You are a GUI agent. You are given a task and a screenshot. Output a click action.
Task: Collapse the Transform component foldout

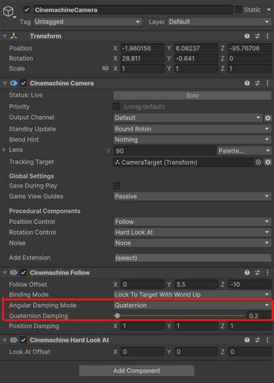[x=5, y=36]
